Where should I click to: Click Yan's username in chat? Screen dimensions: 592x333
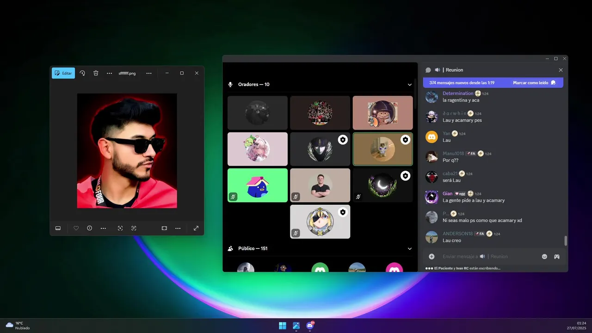(x=446, y=133)
